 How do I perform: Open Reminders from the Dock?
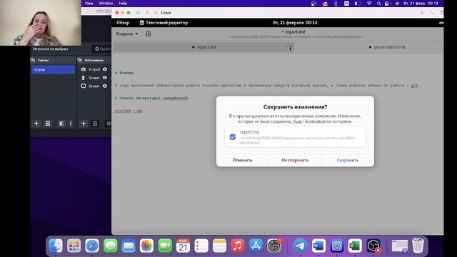coord(201,246)
